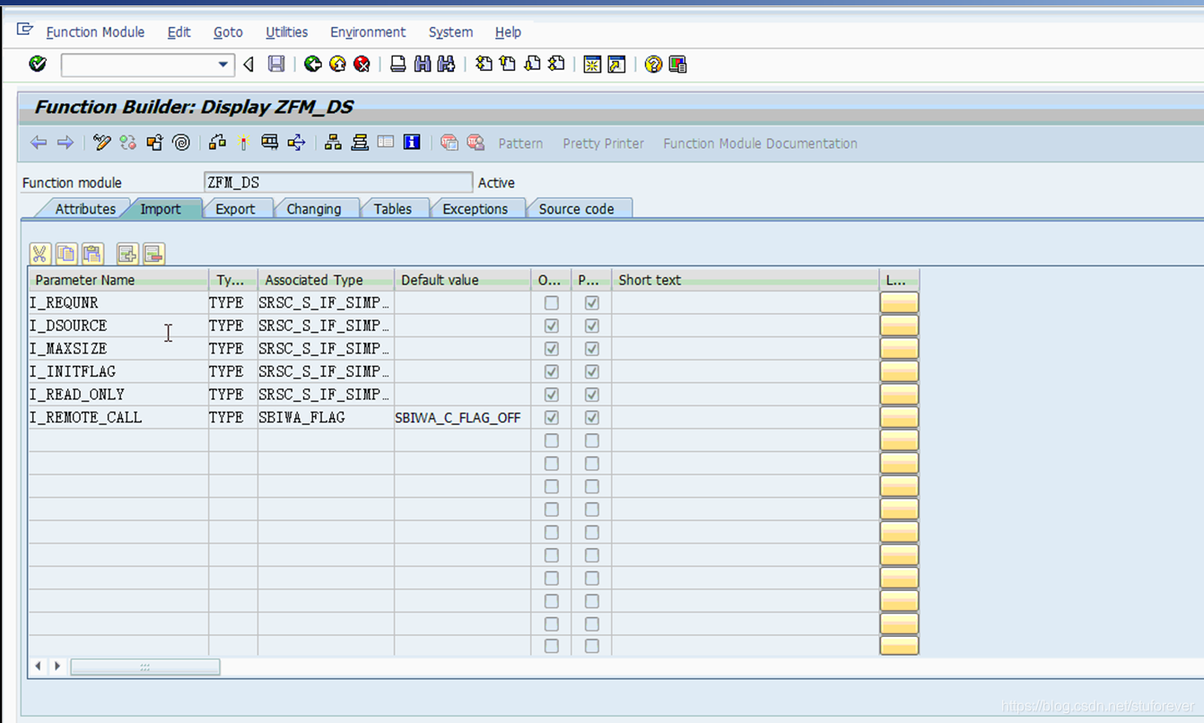
Task: Click the Generate Shortcut icon
Action: click(x=616, y=64)
